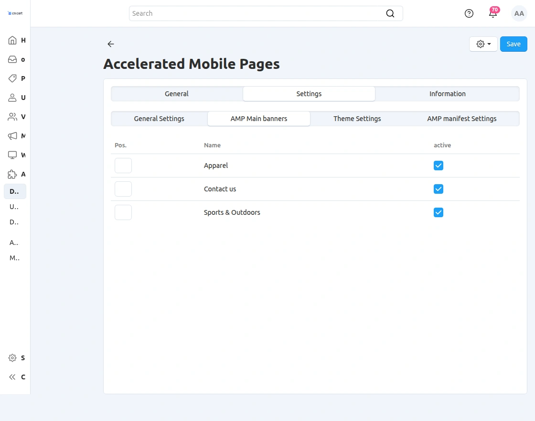Select the Settings tab
Image resolution: width=535 pixels, height=421 pixels.
click(x=309, y=94)
